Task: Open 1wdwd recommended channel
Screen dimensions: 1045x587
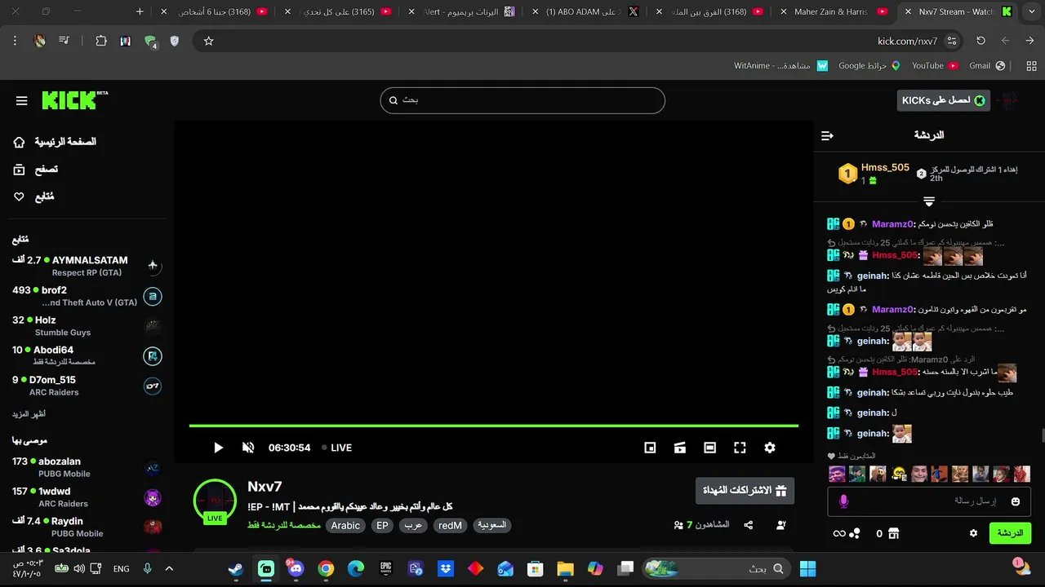Action: point(87,497)
